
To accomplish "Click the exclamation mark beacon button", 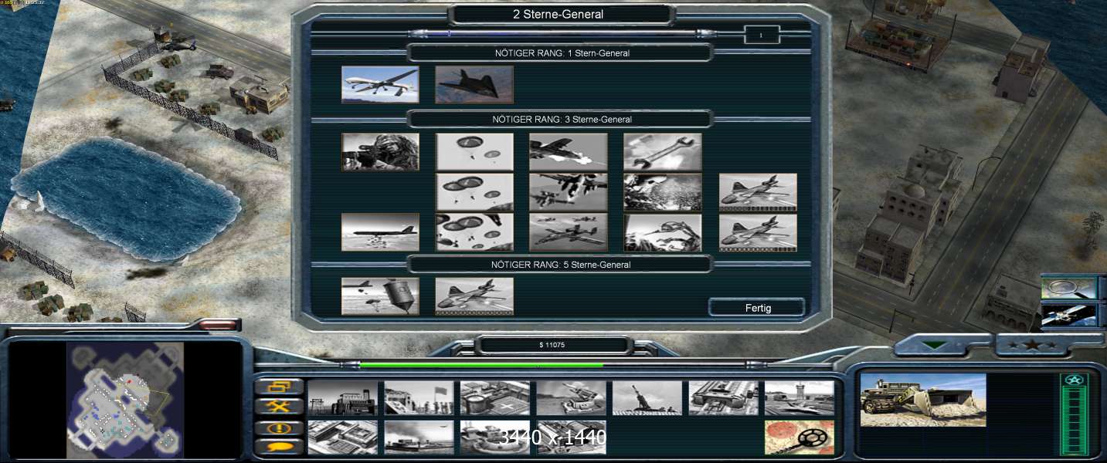I will (279, 427).
